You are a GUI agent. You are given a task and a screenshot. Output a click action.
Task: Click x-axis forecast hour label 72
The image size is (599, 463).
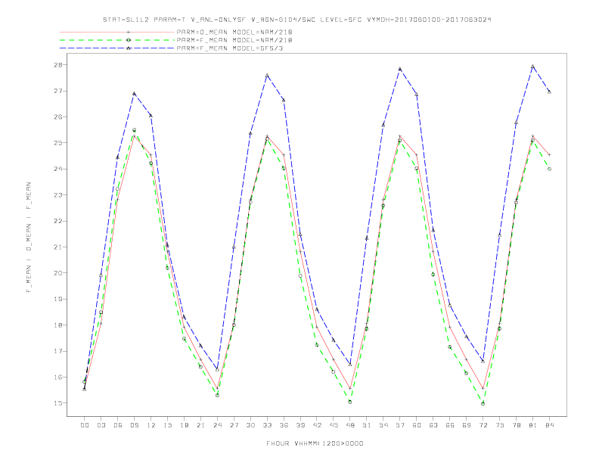tap(483, 425)
